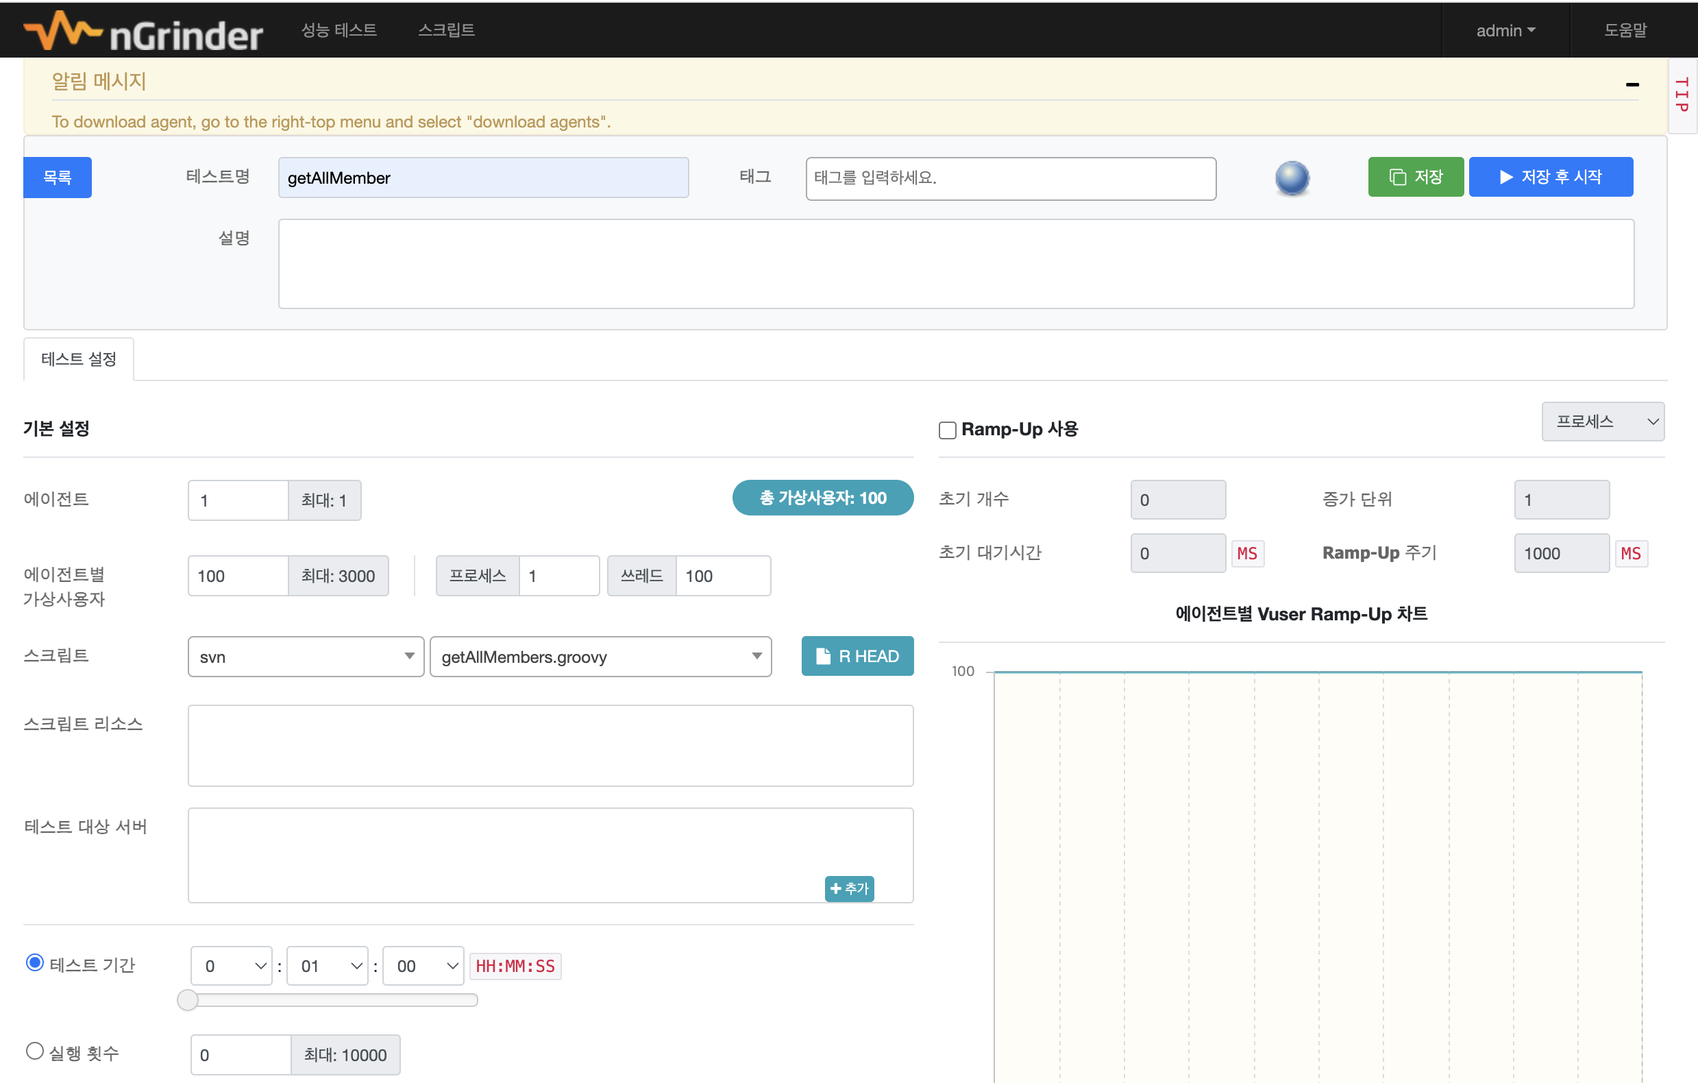The height and width of the screenshot is (1083, 1698).
Task: Select the 테스트 기간 radio button
Action: point(34,963)
